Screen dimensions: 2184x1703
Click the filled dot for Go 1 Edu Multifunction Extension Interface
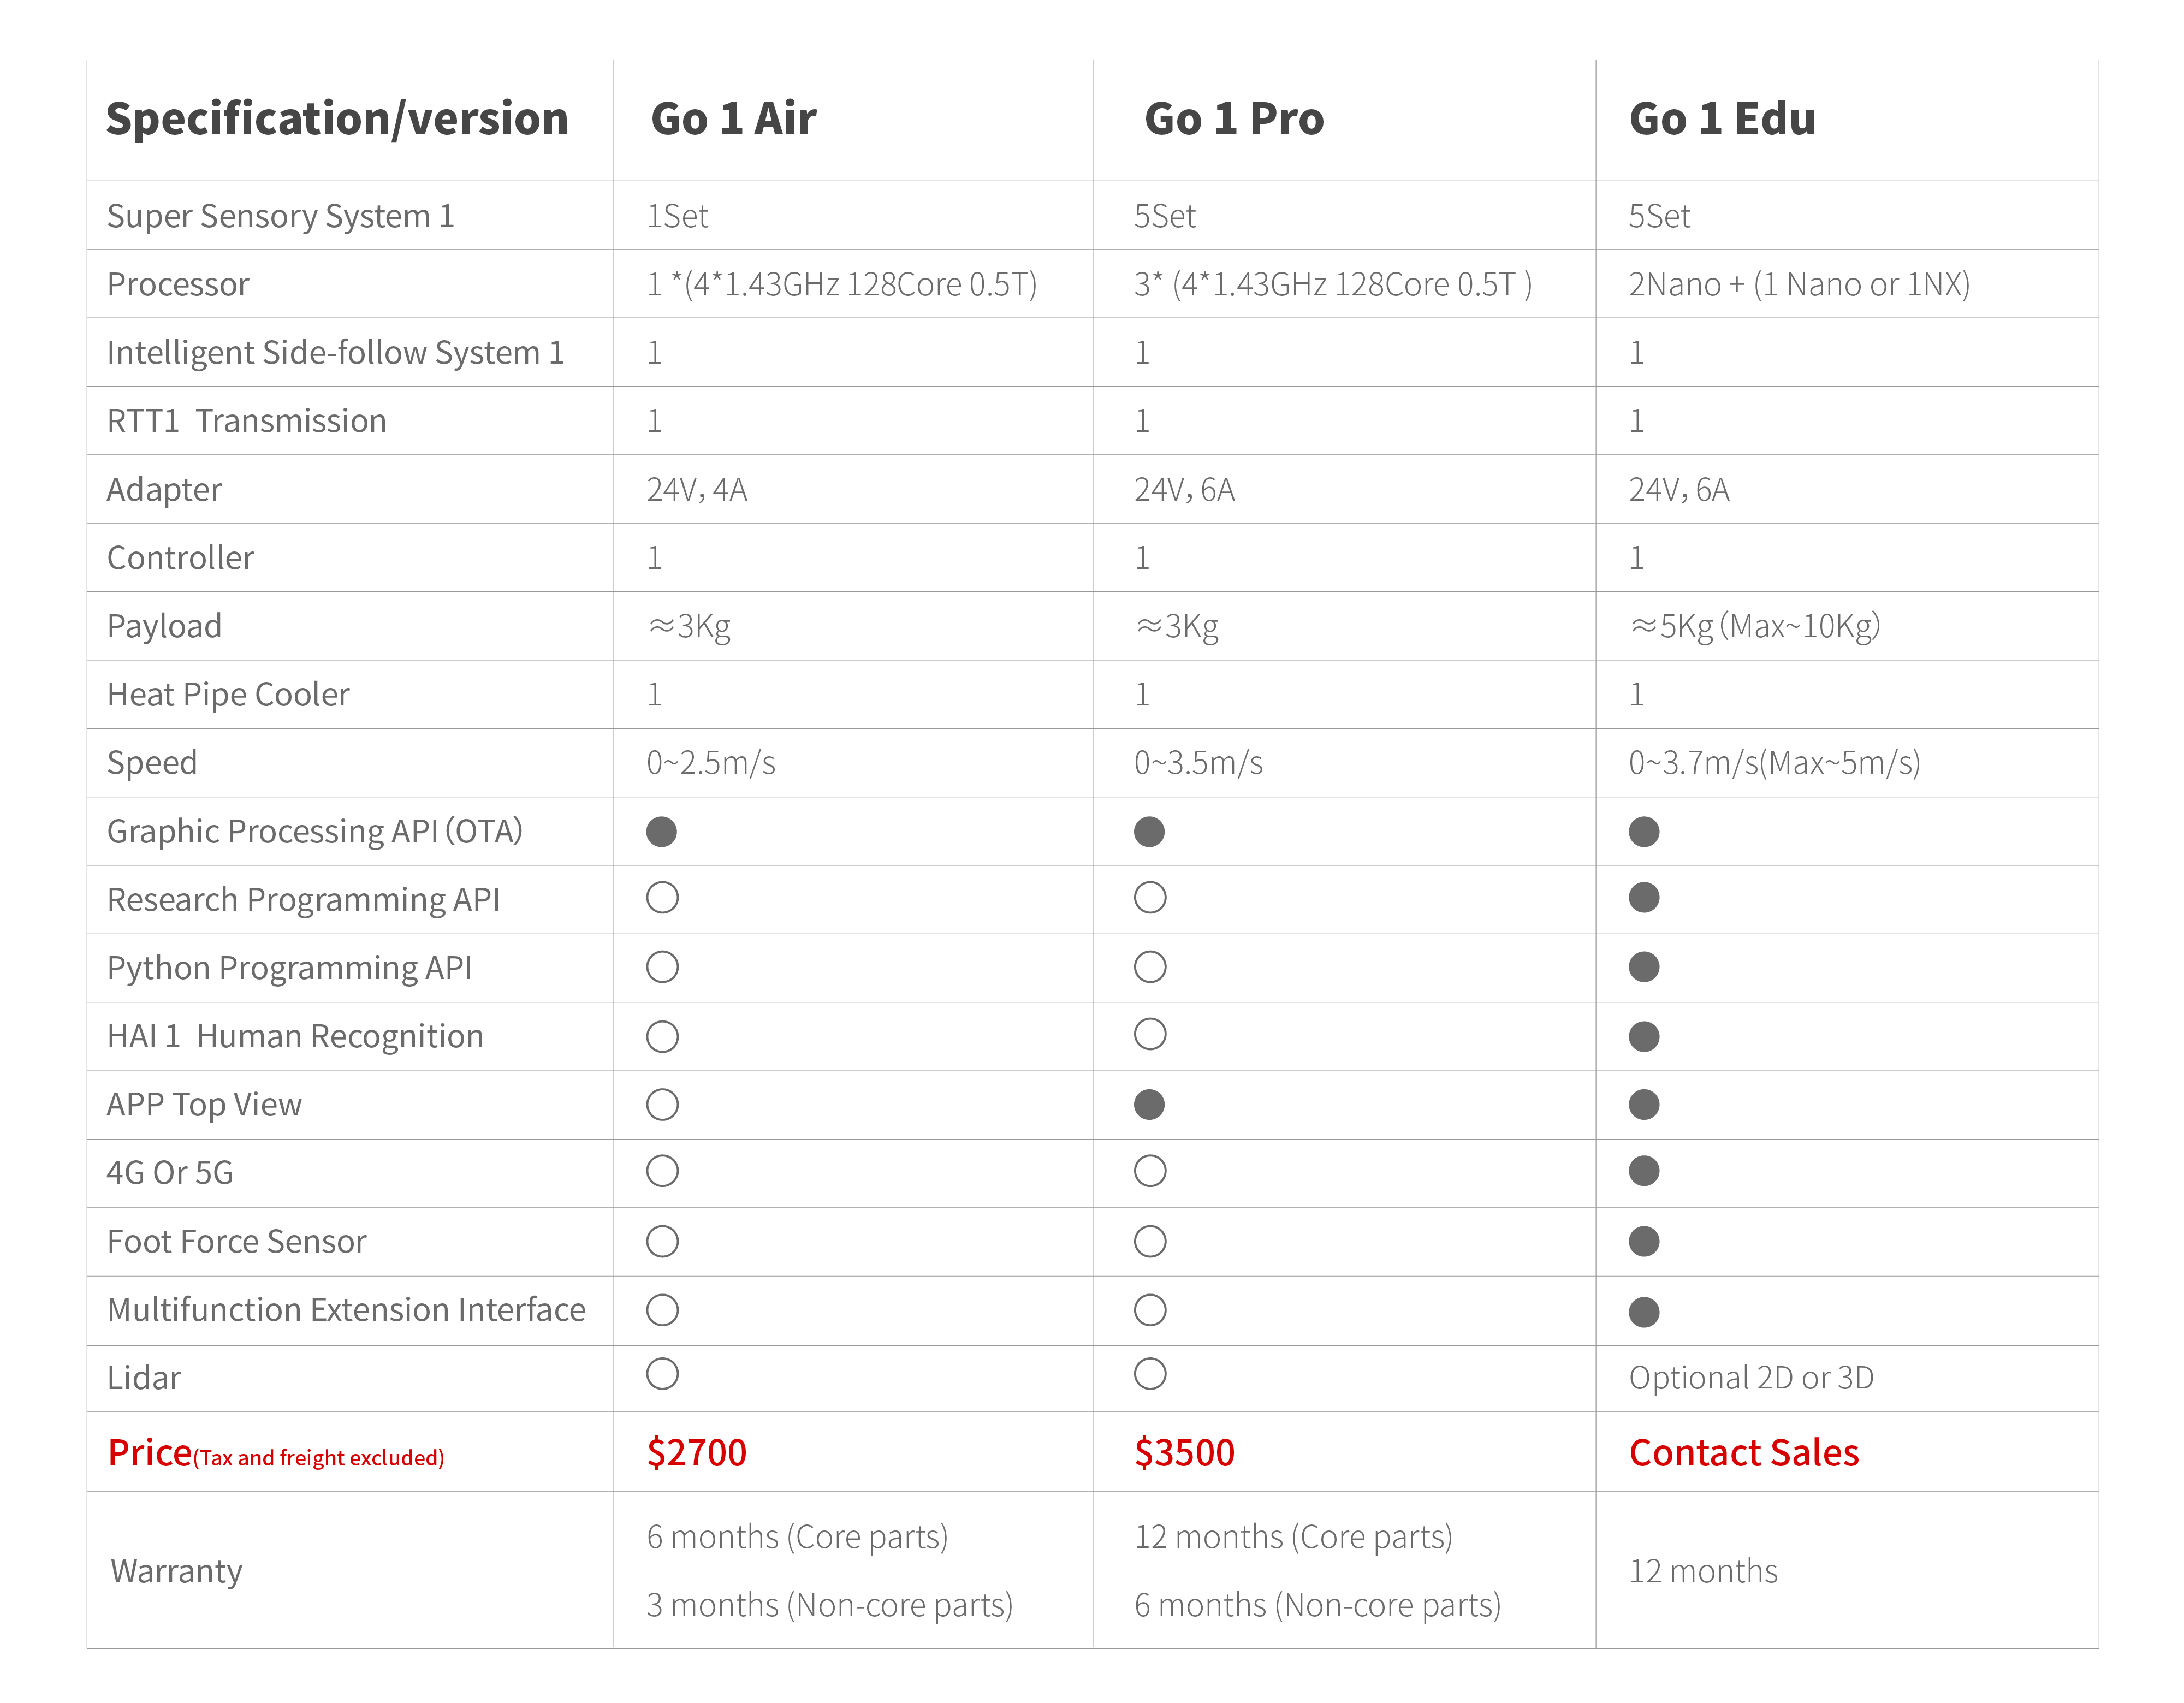tap(1643, 1311)
